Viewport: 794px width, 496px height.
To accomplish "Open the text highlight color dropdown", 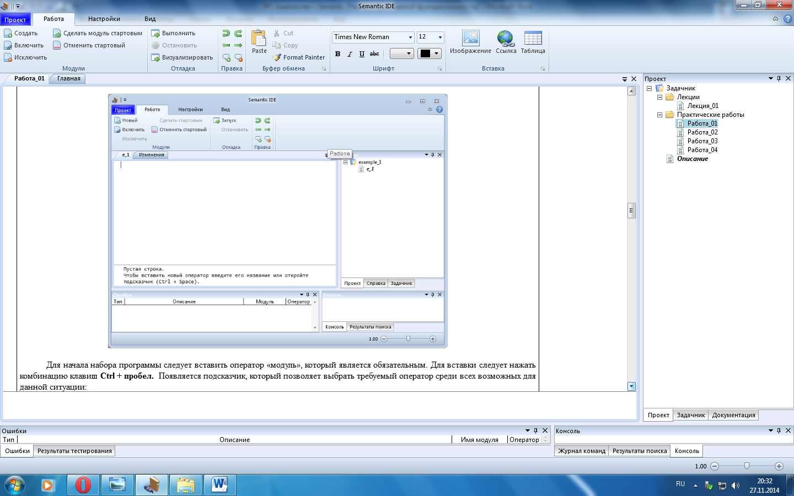I will click(x=409, y=53).
